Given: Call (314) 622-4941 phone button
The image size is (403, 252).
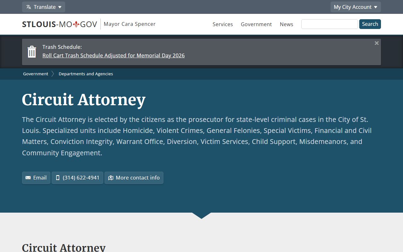Looking at the screenshot, I should 77,178.
